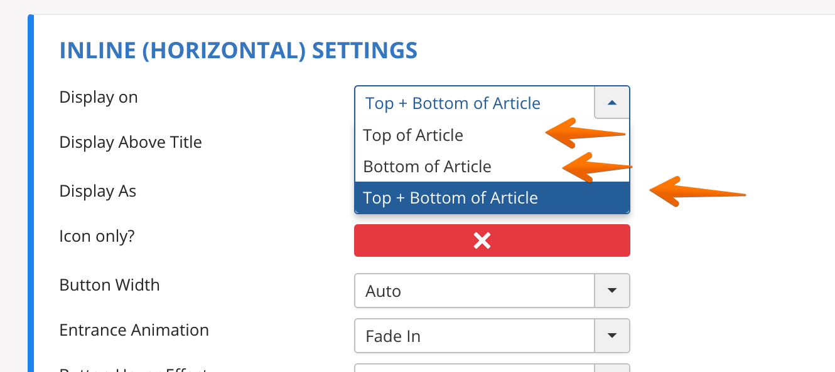The image size is (835, 372).
Task: Click the Inline (Horizontal) Settings heading
Action: click(x=238, y=50)
